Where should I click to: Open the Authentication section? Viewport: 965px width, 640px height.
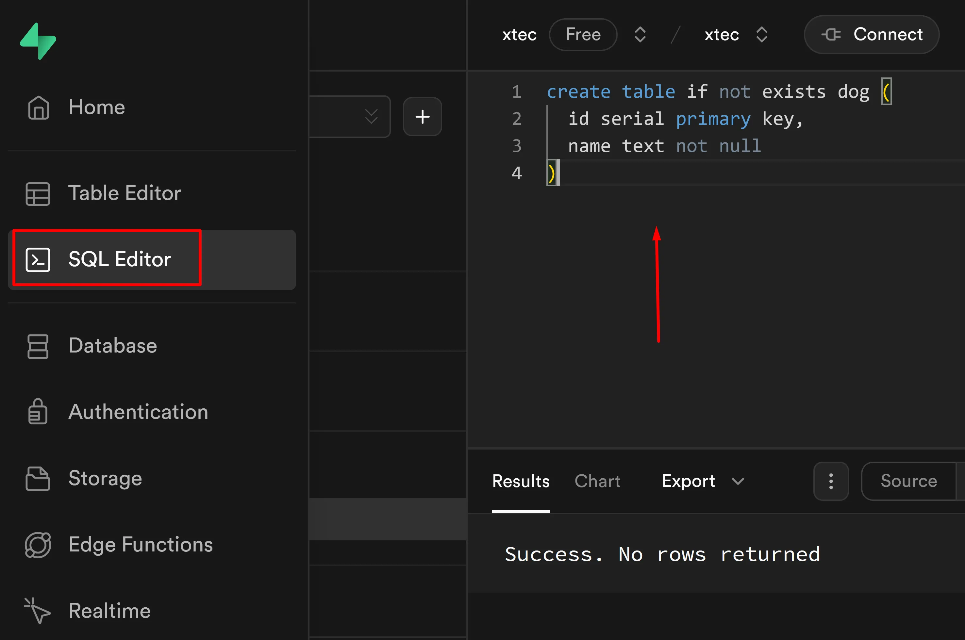click(x=138, y=412)
